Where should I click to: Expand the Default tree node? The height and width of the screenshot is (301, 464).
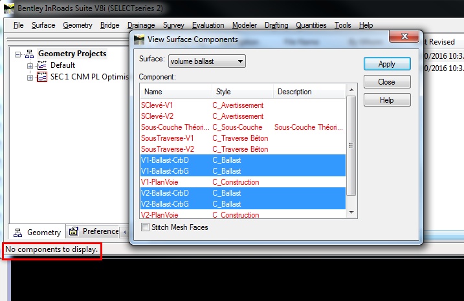(x=30, y=66)
